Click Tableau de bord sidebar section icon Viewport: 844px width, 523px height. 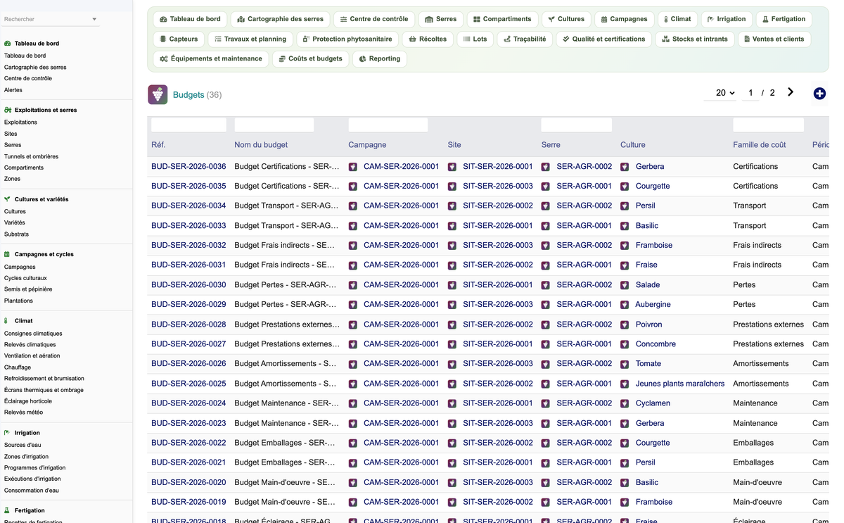coord(8,44)
